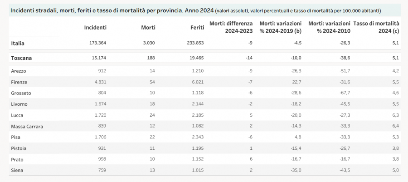Image resolution: width=408 pixels, height=182 pixels.
Task: Select 'Morti: variazioni % 2024-2019 (b)' header
Action: point(280,27)
